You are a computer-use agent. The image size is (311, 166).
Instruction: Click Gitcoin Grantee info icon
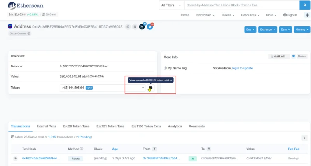(x=29, y=33)
